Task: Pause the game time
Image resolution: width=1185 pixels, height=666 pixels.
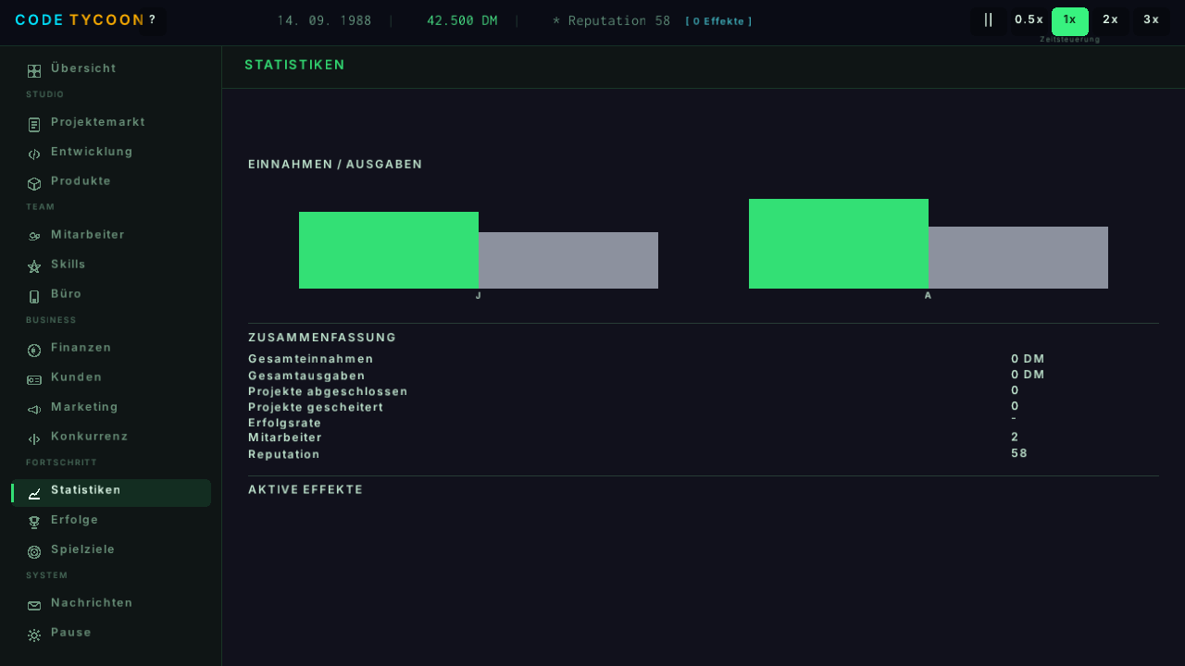Action: [x=988, y=20]
